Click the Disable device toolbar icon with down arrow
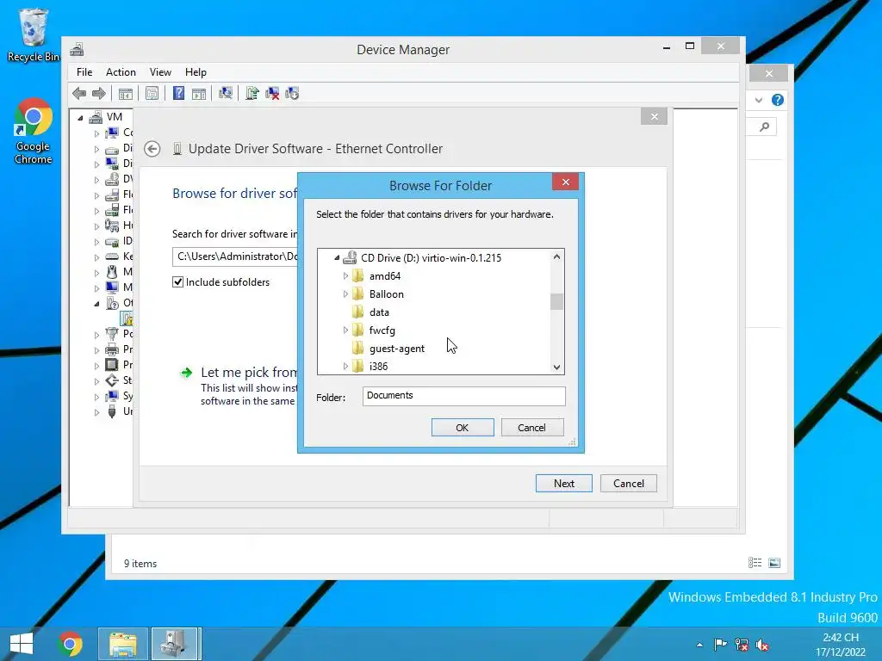Viewport: 882px width, 661px height. tap(292, 93)
